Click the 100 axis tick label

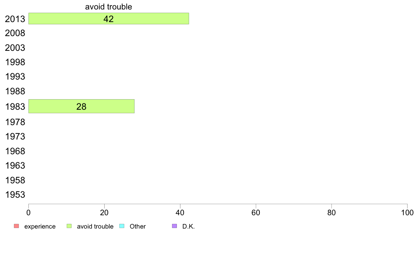coord(407,212)
